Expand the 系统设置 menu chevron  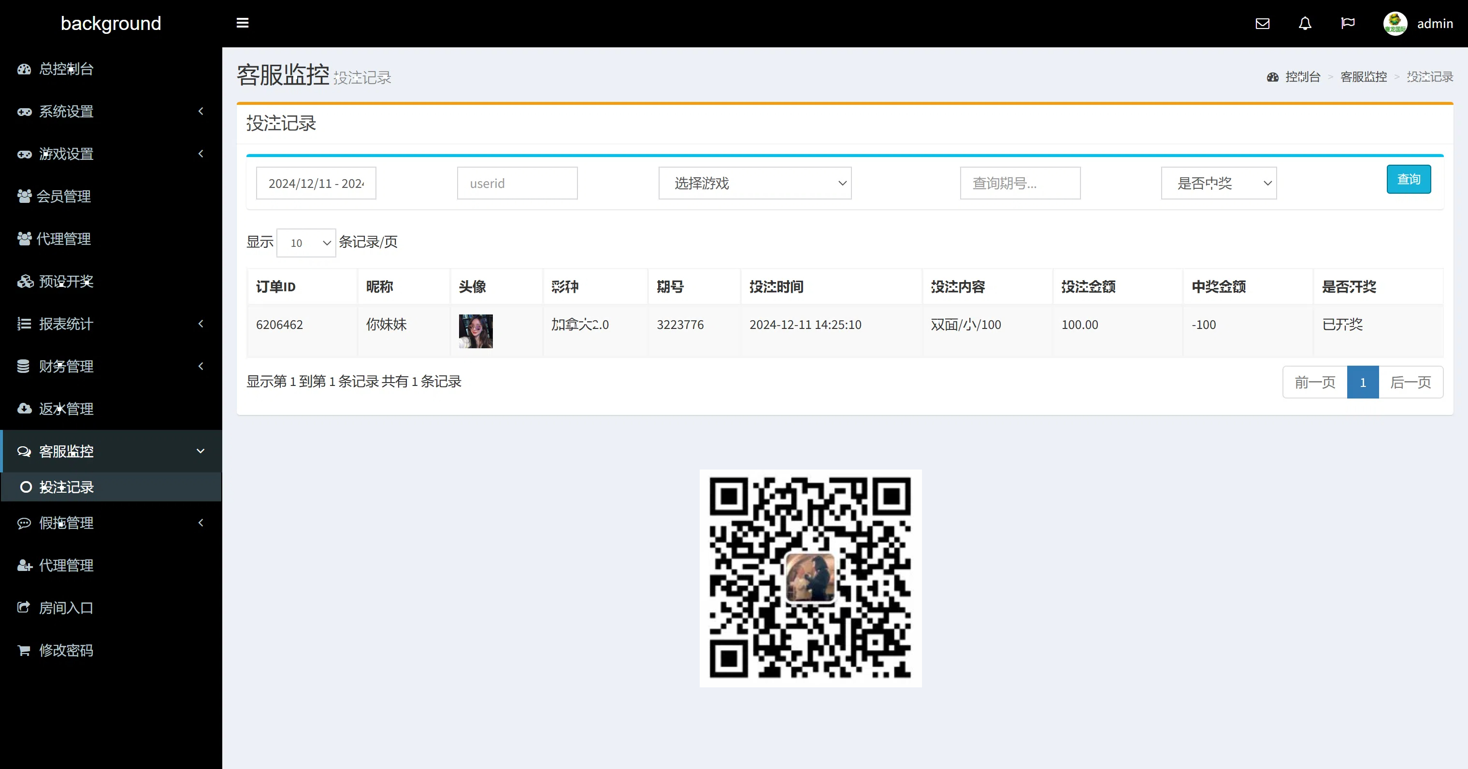point(201,111)
